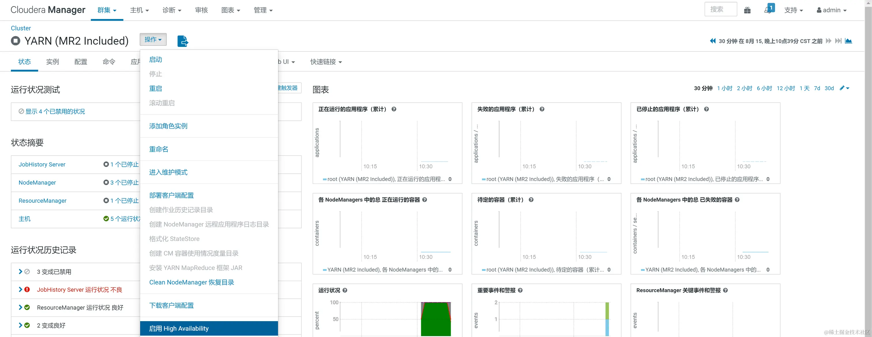The height and width of the screenshot is (337, 872).
Task: Click the blue export configuration icon
Action: point(183,41)
